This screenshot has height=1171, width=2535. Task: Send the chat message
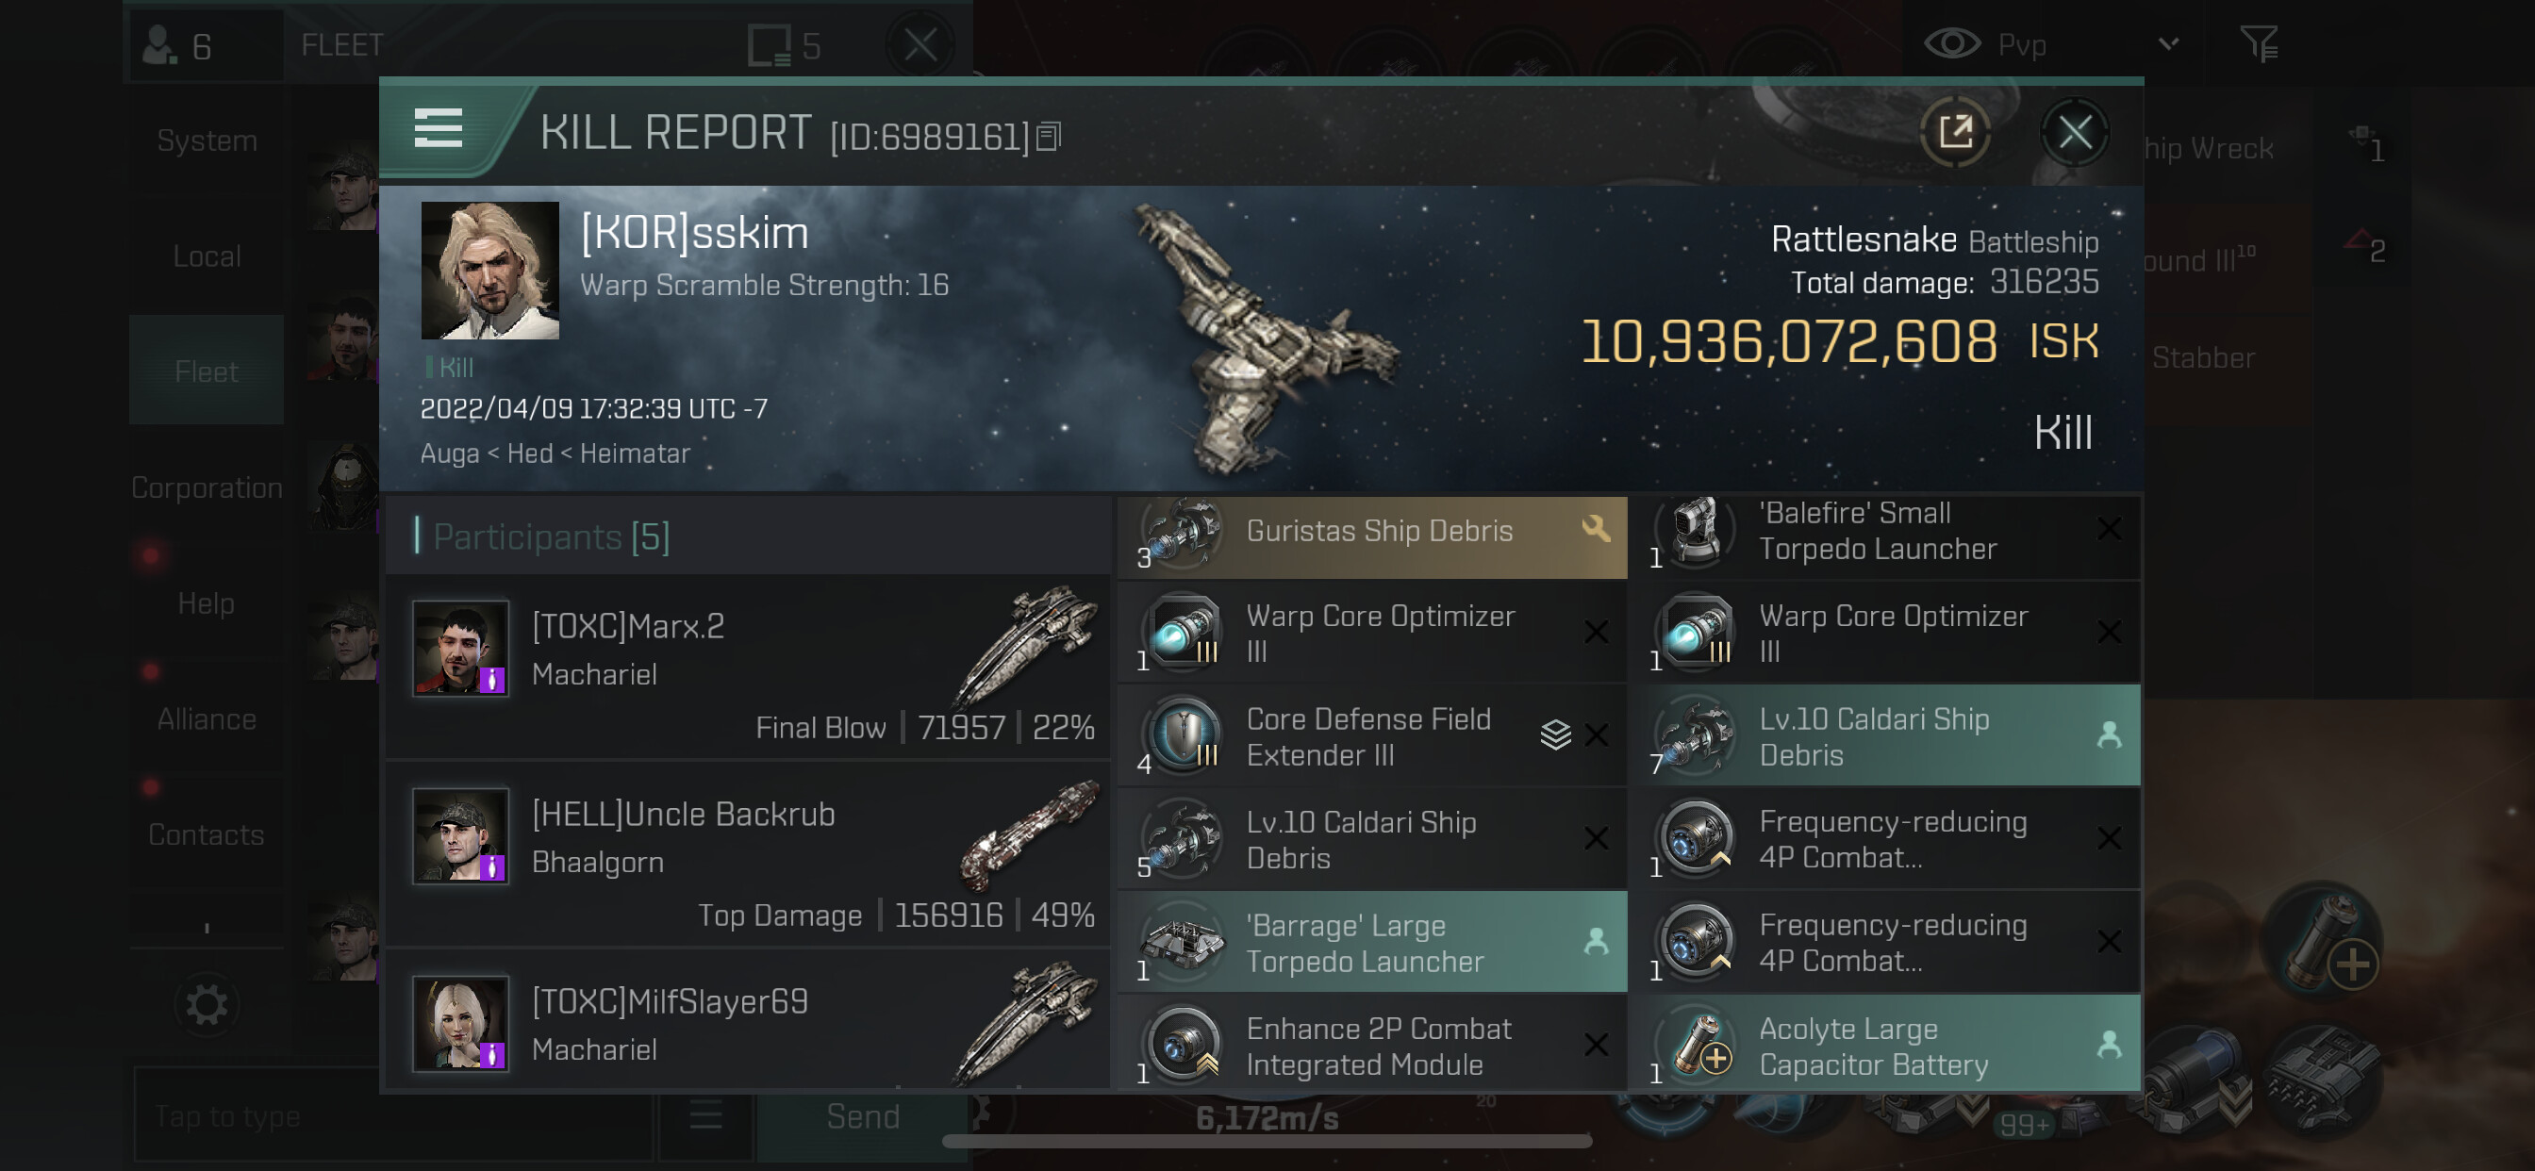pos(862,1116)
